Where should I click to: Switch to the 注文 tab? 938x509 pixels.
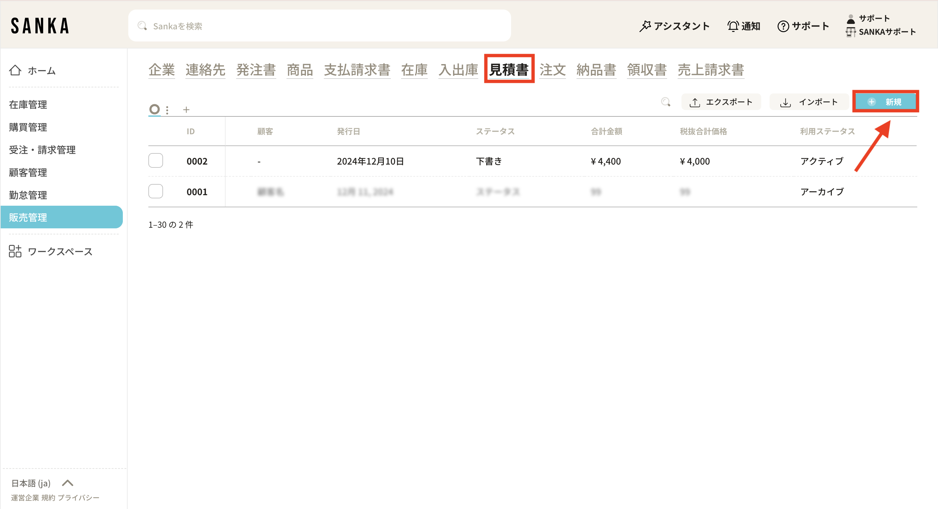pos(552,70)
